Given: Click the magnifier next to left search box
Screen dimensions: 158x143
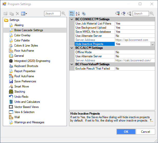Looking at the screenshot, I should coord(64,14).
